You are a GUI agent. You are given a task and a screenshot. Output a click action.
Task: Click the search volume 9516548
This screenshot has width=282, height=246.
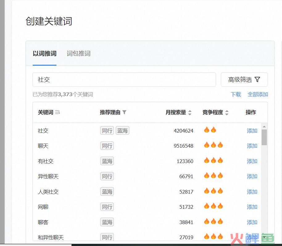(x=184, y=146)
